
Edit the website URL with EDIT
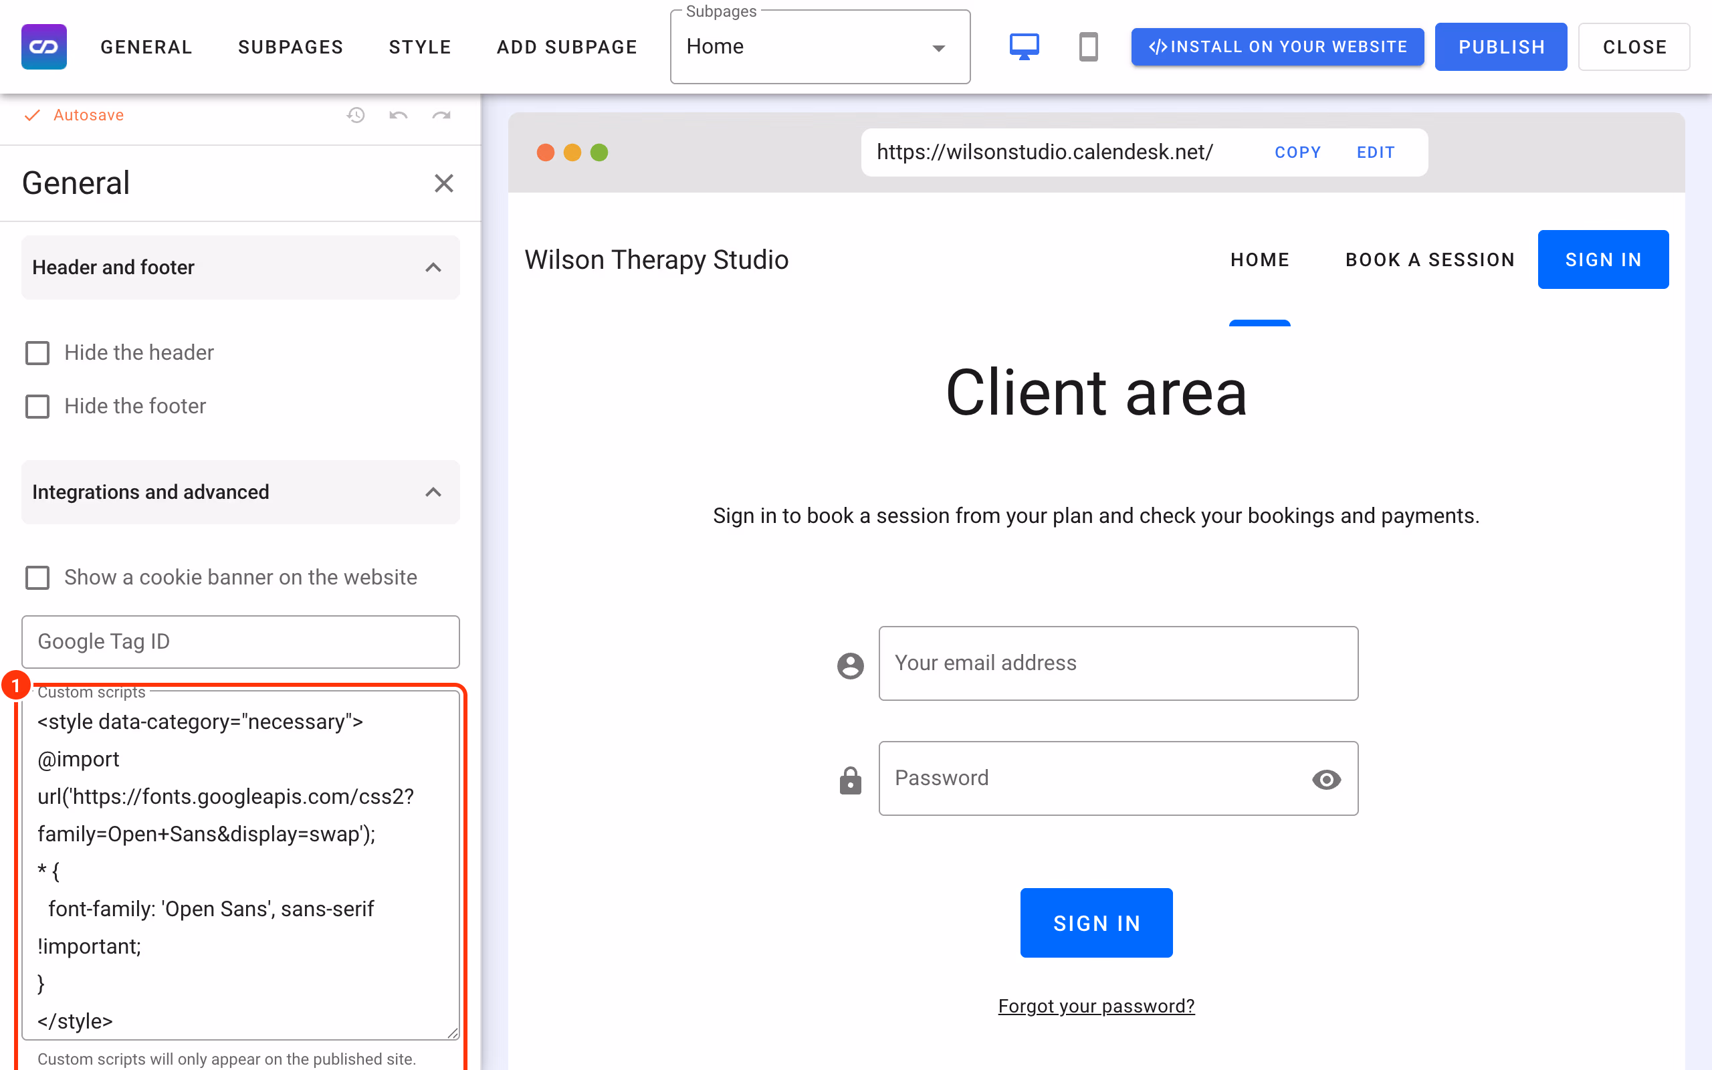pos(1375,152)
